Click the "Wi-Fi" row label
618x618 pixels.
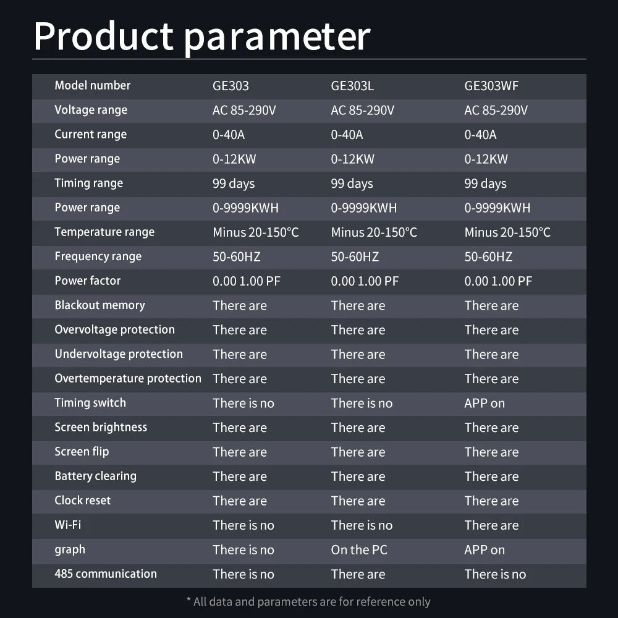(67, 525)
